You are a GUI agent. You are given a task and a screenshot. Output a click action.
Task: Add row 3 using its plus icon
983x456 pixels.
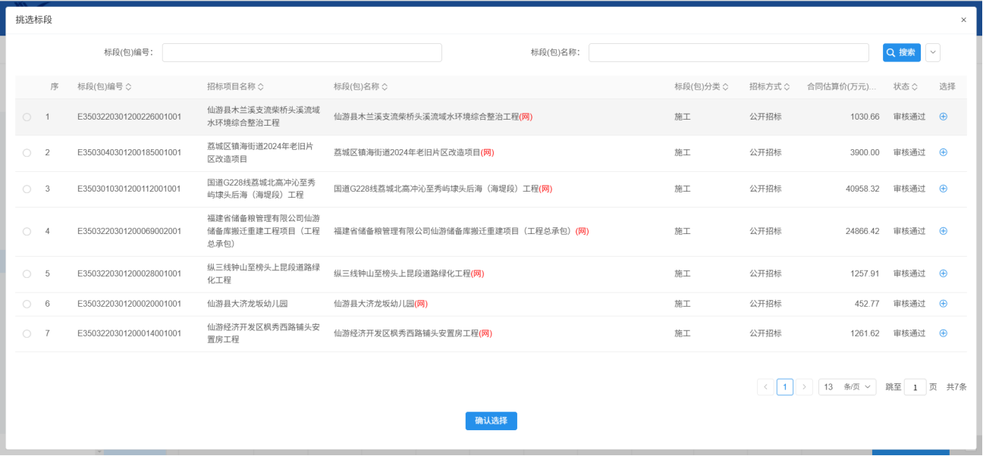[943, 189]
